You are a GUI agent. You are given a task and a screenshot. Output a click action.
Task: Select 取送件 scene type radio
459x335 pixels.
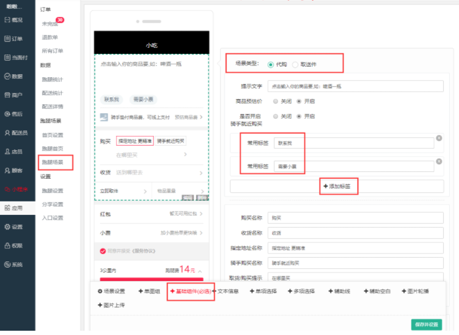click(x=295, y=65)
